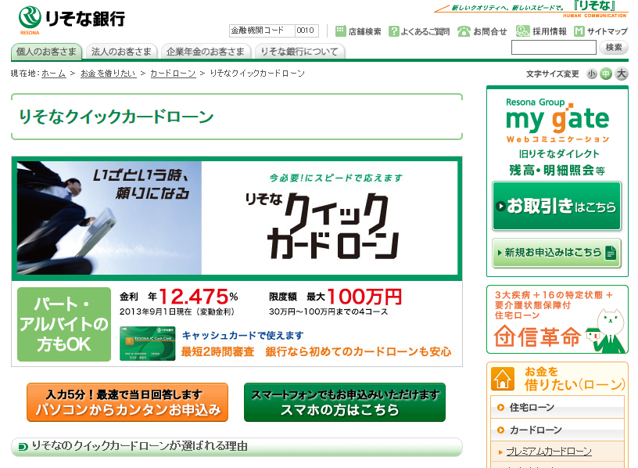Click the りそな HUMAN COMMUNICATION logo
The width and height of the screenshot is (638, 468).
531,9
